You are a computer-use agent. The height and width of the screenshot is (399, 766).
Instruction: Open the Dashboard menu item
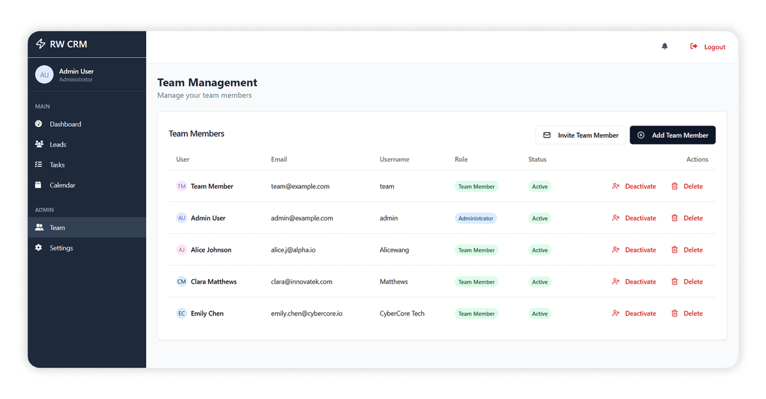coord(87,124)
